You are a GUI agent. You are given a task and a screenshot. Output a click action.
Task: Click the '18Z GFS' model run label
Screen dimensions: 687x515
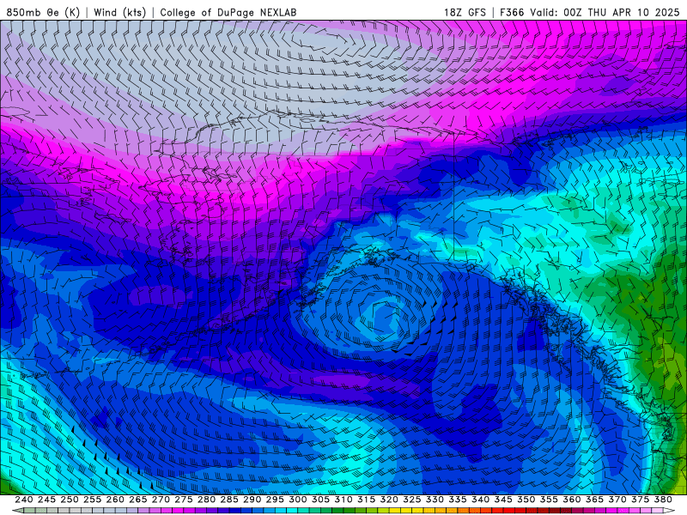click(465, 12)
